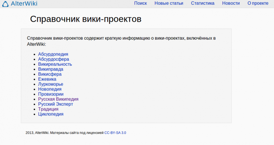Open the Абсурдопедия link
Screen dimensions: 274x145
tap(53, 54)
